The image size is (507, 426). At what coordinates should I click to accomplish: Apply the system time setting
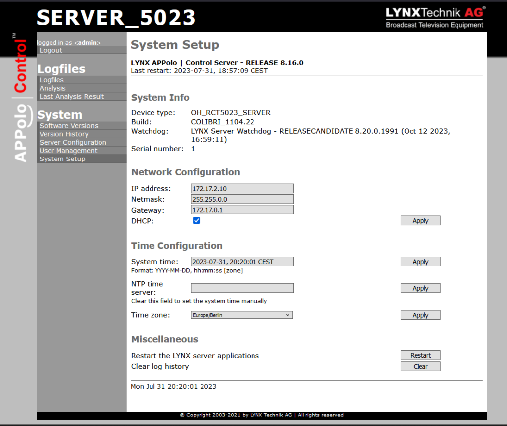click(x=420, y=262)
